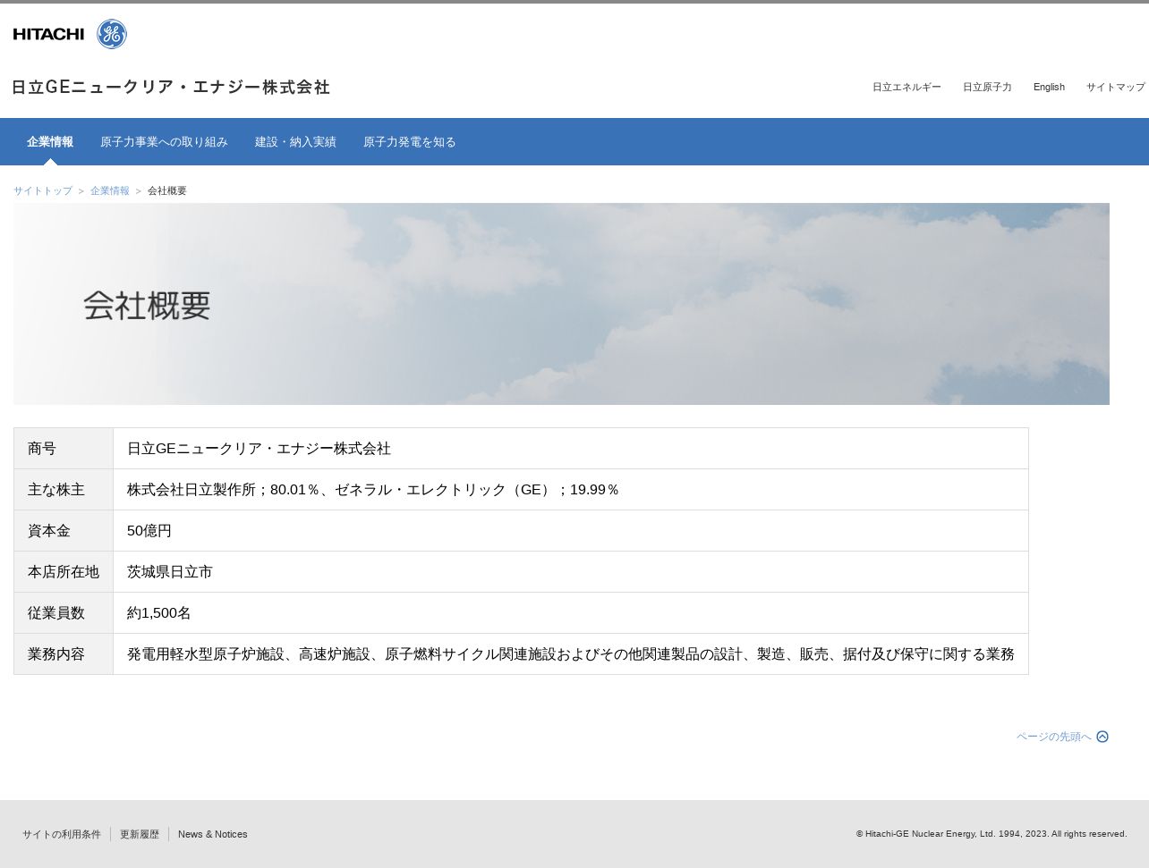Click the 約1,500名 employee count
Viewport: 1149px width, 868px height.
(159, 613)
